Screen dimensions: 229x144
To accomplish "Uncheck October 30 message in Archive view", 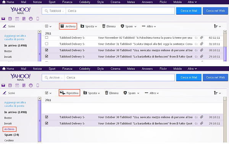I will click(47, 117).
